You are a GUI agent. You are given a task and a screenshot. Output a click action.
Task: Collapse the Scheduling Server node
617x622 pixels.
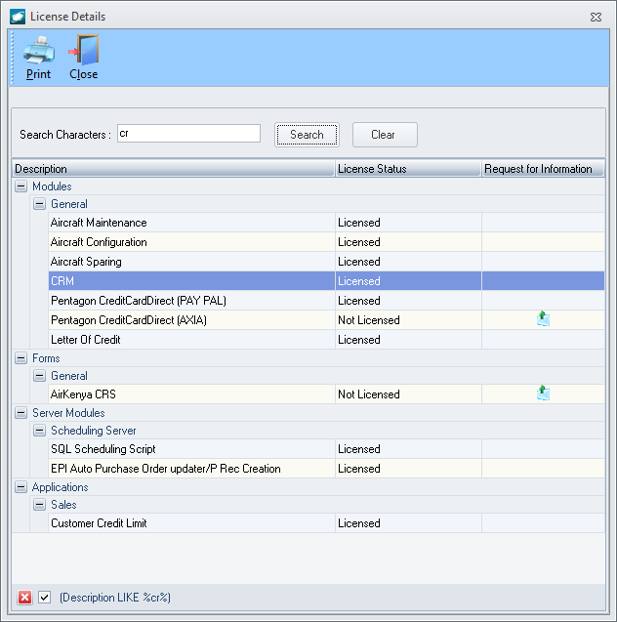point(39,431)
